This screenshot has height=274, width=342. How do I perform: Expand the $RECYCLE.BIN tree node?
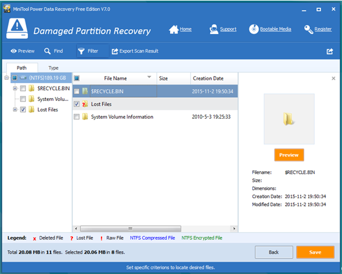15,88
